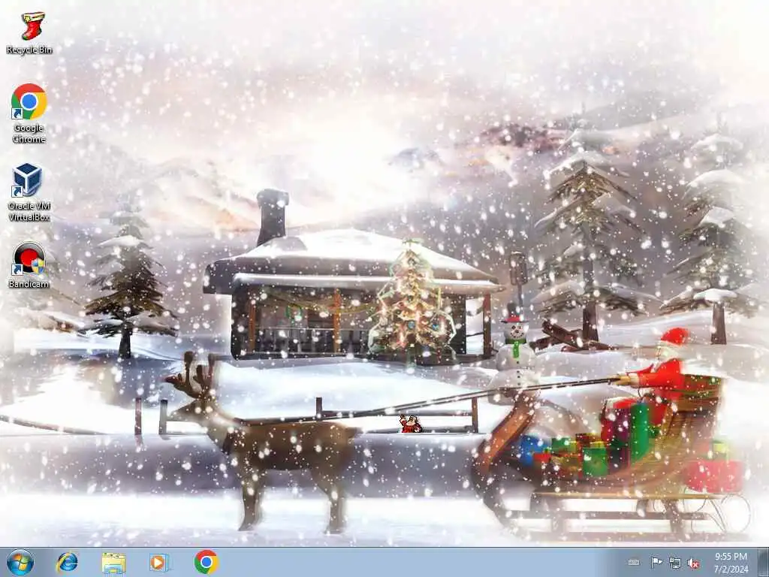Open Windows Media Player from the taskbar
The image size is (769, 577).
[x=159, y=562]
